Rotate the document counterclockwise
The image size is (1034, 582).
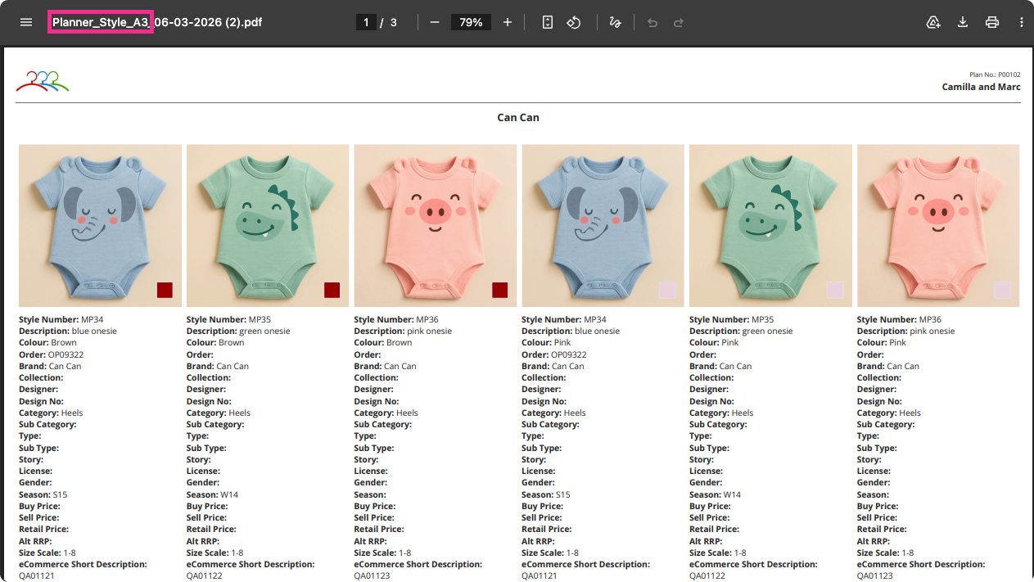[574, 22]
